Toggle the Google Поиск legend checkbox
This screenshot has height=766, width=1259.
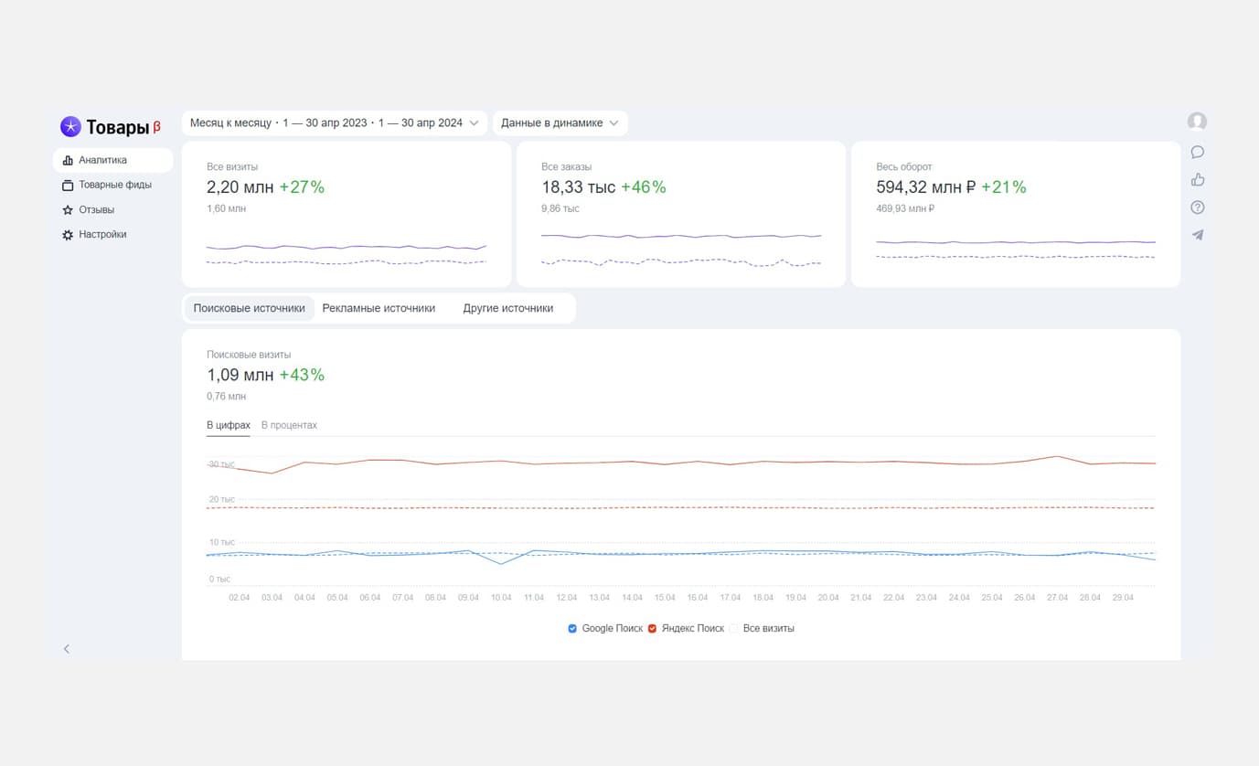coord(572,629)
